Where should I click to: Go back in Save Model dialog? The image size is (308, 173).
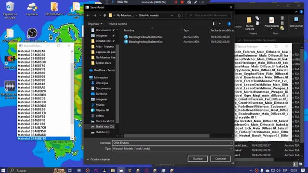[x=88, y=15]
